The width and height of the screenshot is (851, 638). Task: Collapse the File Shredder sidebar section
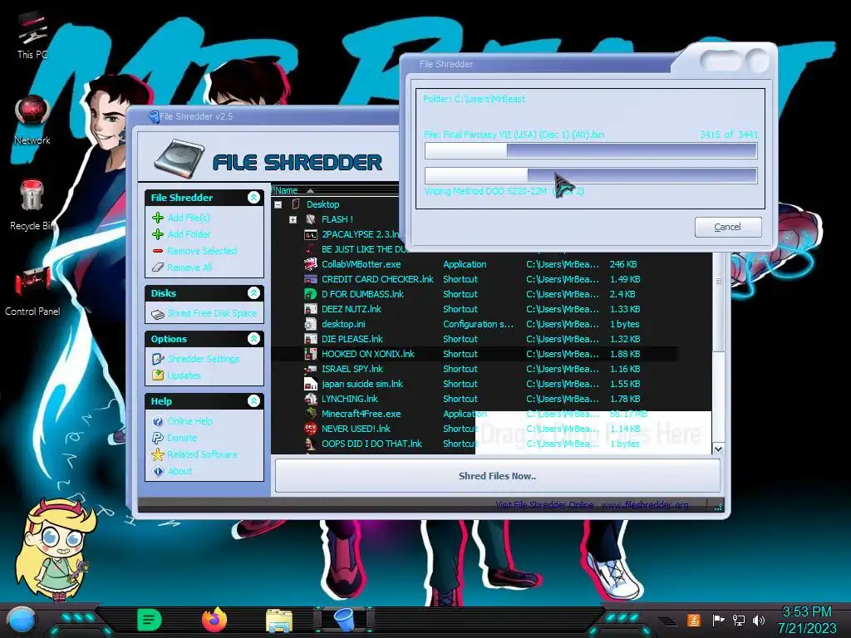pos(253,198)
